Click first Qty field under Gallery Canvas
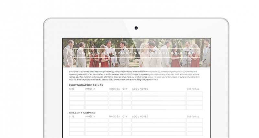 coord(127,120)
